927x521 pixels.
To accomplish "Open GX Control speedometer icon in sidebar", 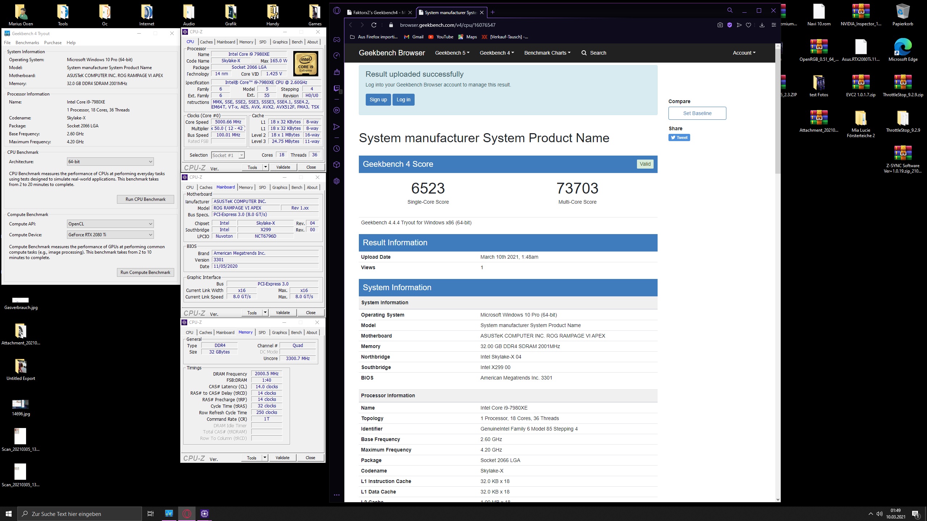I will (336, 55).
